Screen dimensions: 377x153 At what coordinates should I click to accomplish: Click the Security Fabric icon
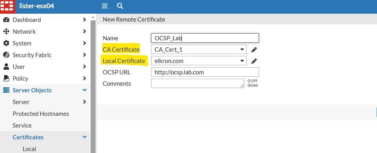pos(6,55)
